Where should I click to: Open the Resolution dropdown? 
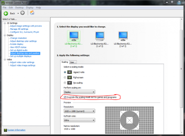[79, 111]
